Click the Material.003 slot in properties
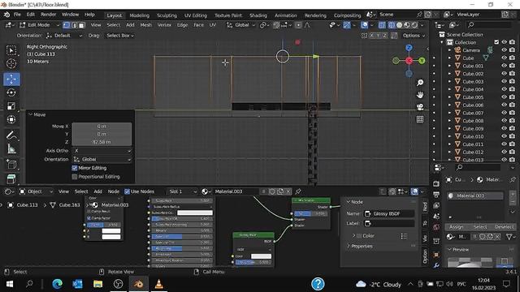This screenshot has width=520, height=292. tap(474, 195)
